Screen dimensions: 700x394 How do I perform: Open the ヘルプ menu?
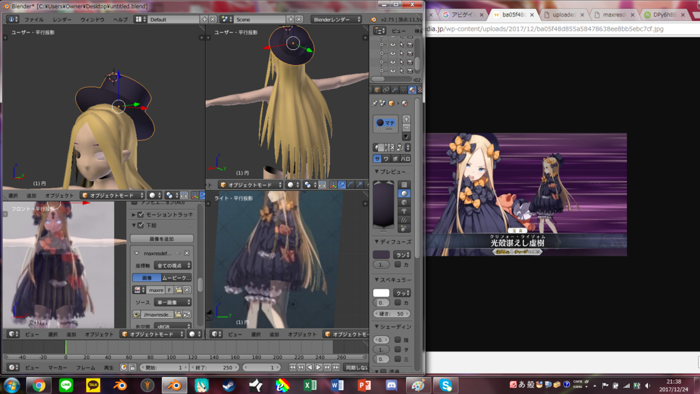pos(120,20)
